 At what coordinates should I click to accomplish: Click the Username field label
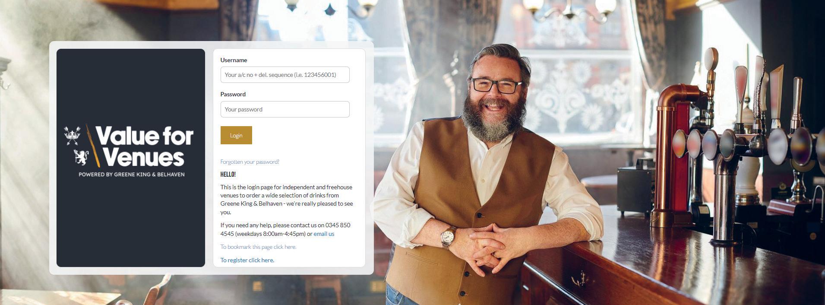click(x=234, y=60)
